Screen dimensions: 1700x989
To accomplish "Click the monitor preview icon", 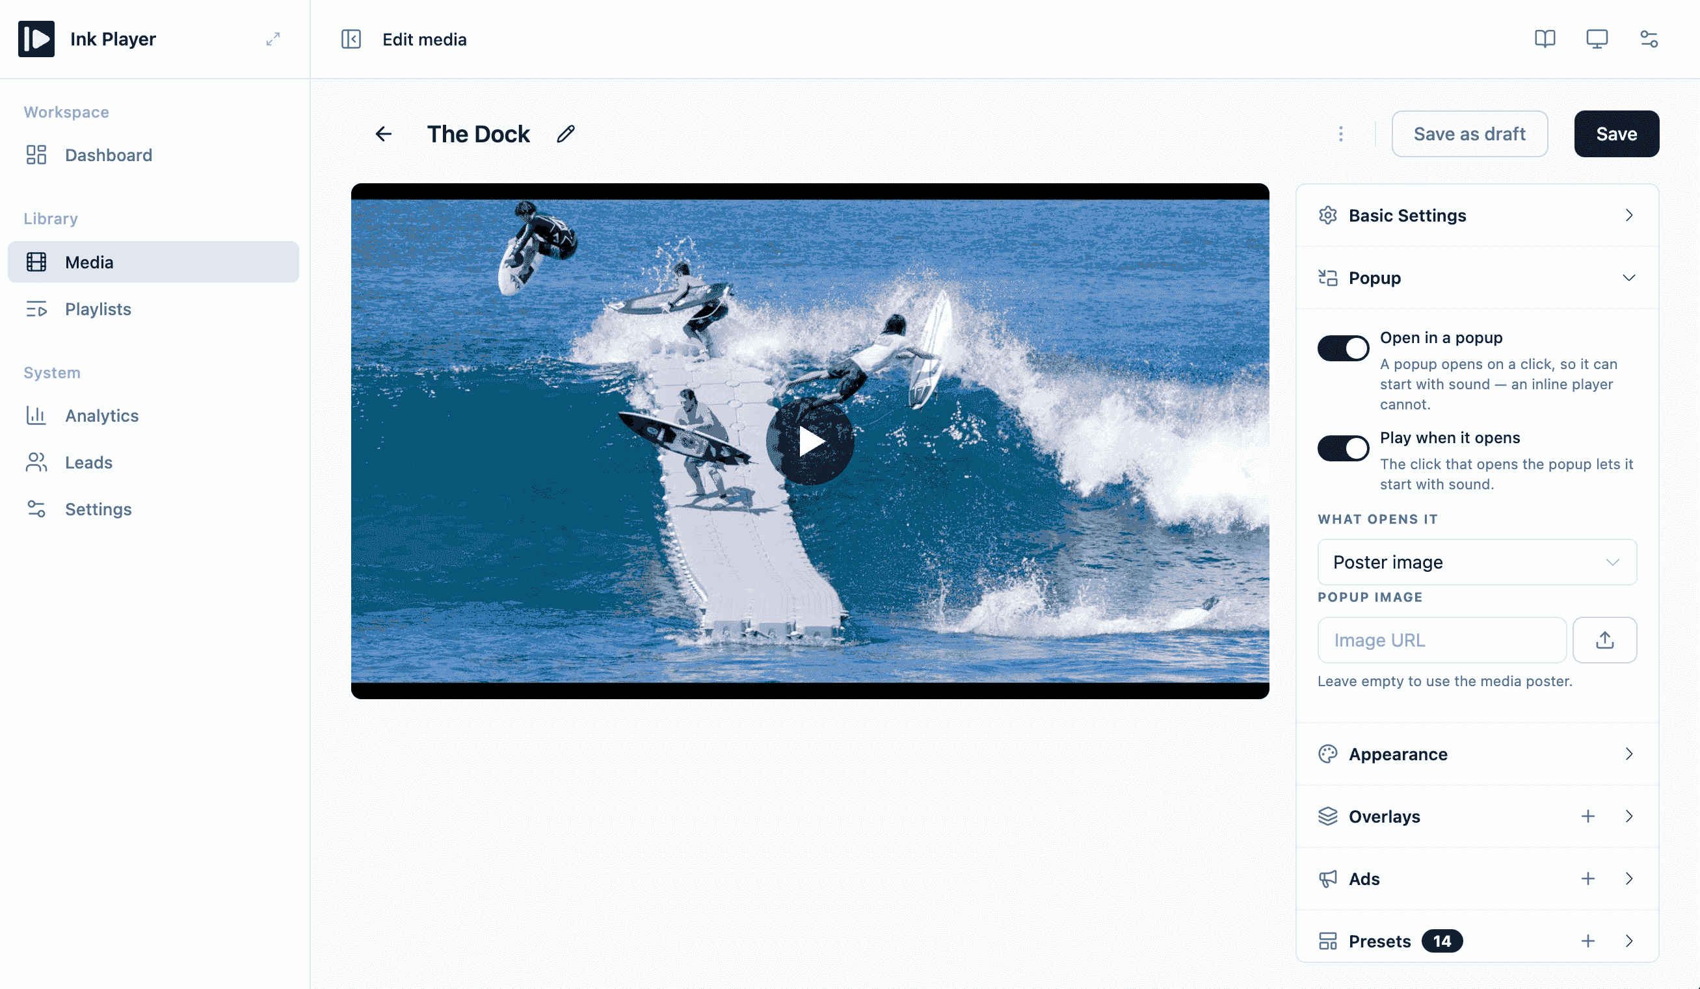I will [x=1597, y=39].
